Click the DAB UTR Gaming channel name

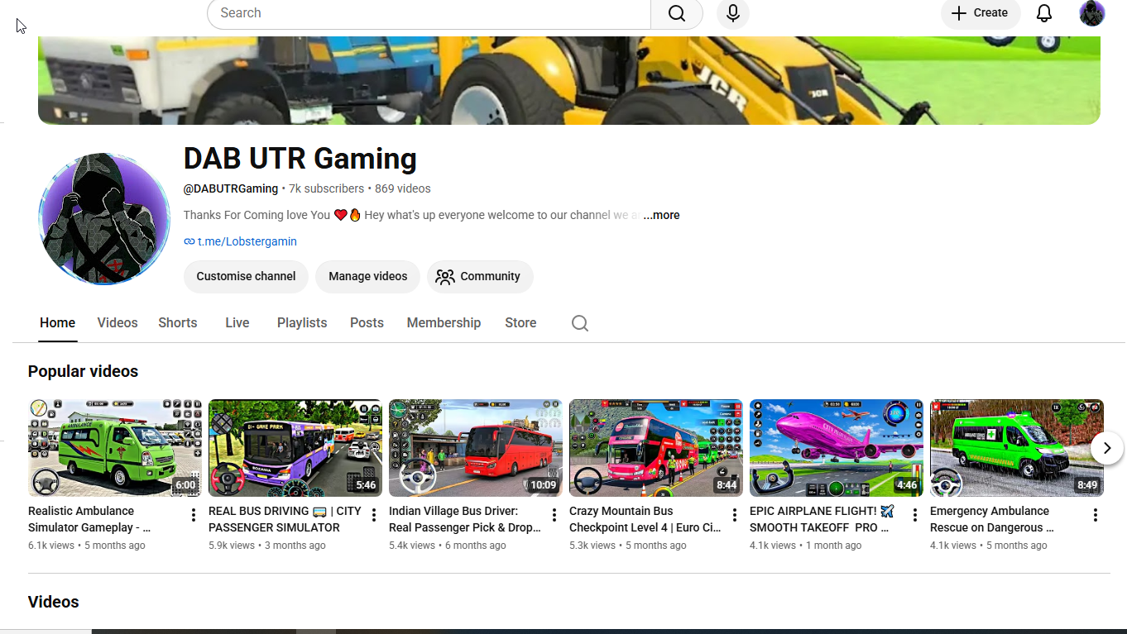[300, 159]
